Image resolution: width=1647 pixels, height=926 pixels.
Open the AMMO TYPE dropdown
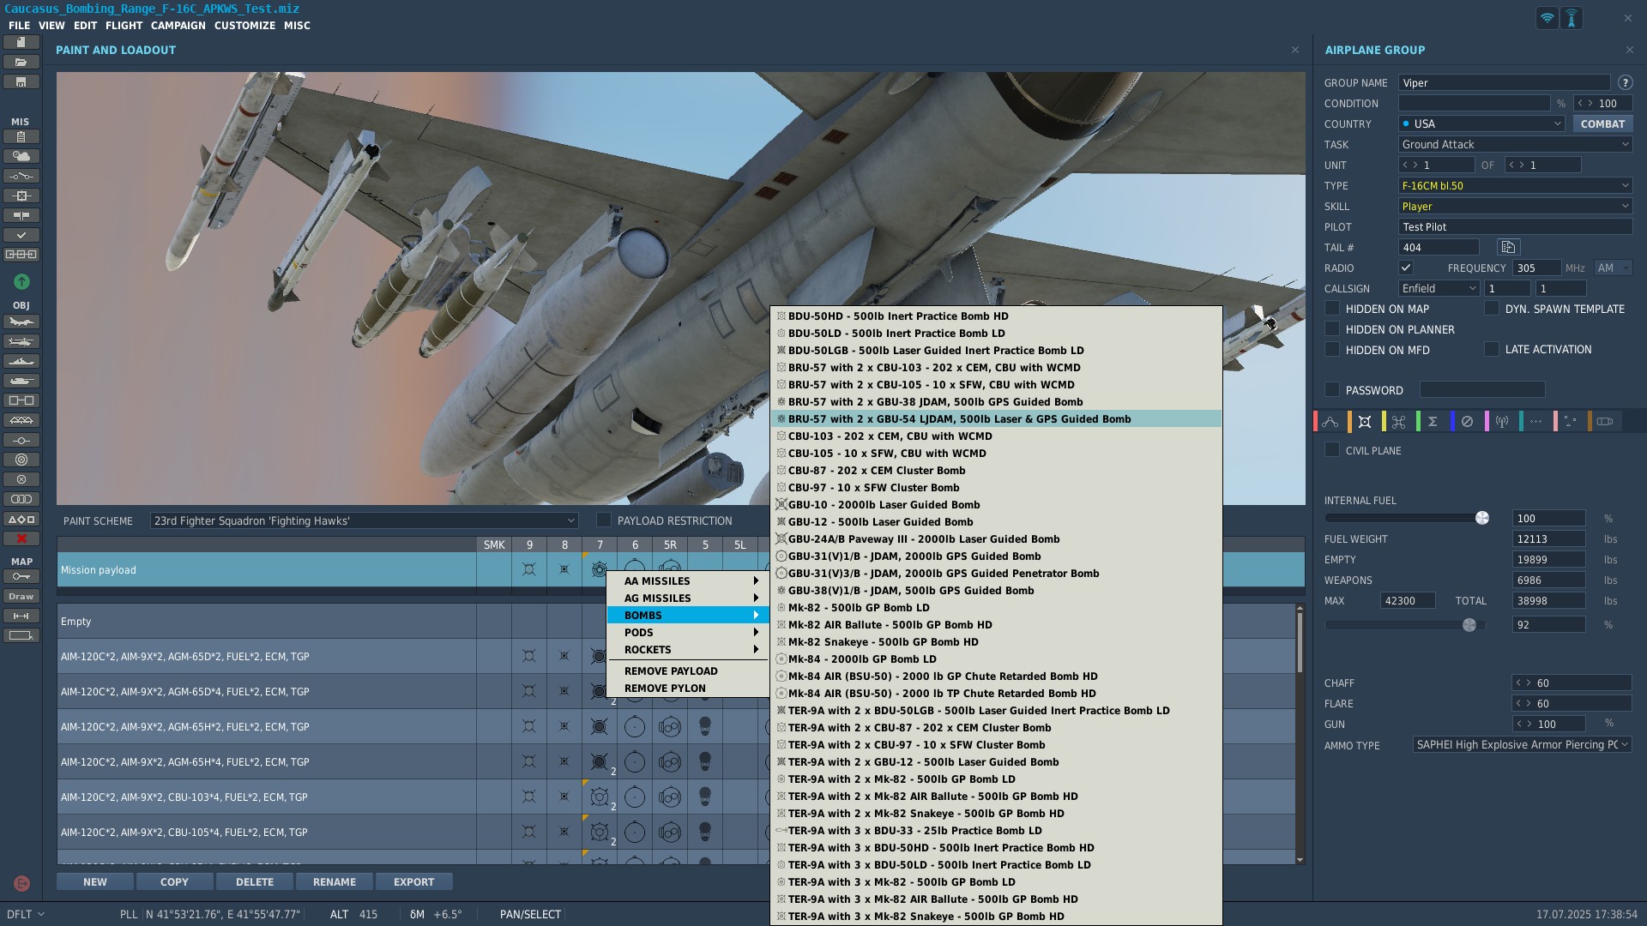point(1522,745)
